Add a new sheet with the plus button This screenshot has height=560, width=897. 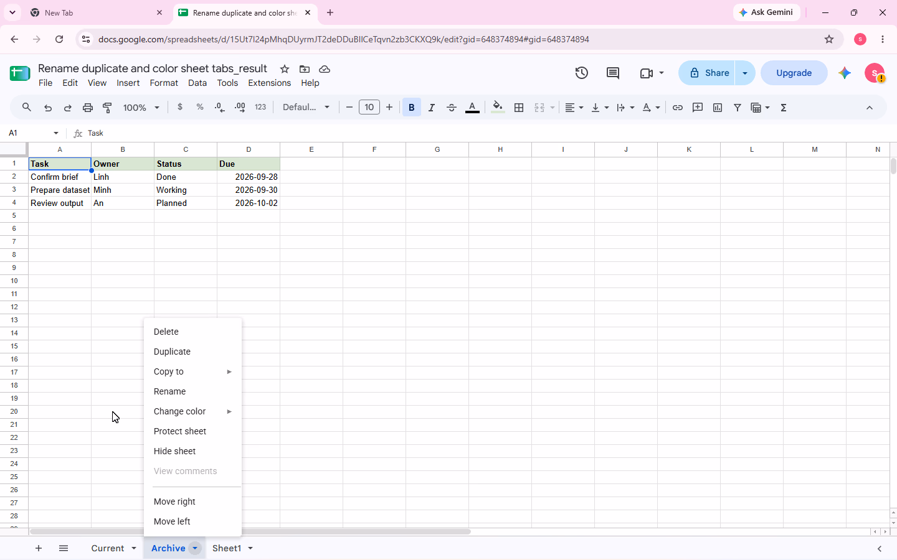[39, 548]
